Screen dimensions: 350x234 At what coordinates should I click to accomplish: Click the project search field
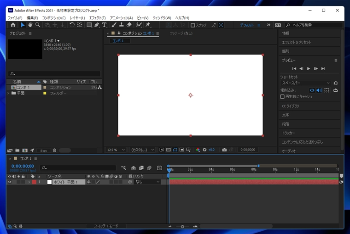(54, 73)
